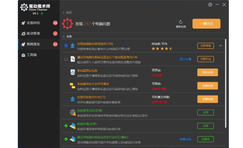Click the 291153 recoverable files count
The height and width of the screenshot is (148, 243).
point(159,102)
